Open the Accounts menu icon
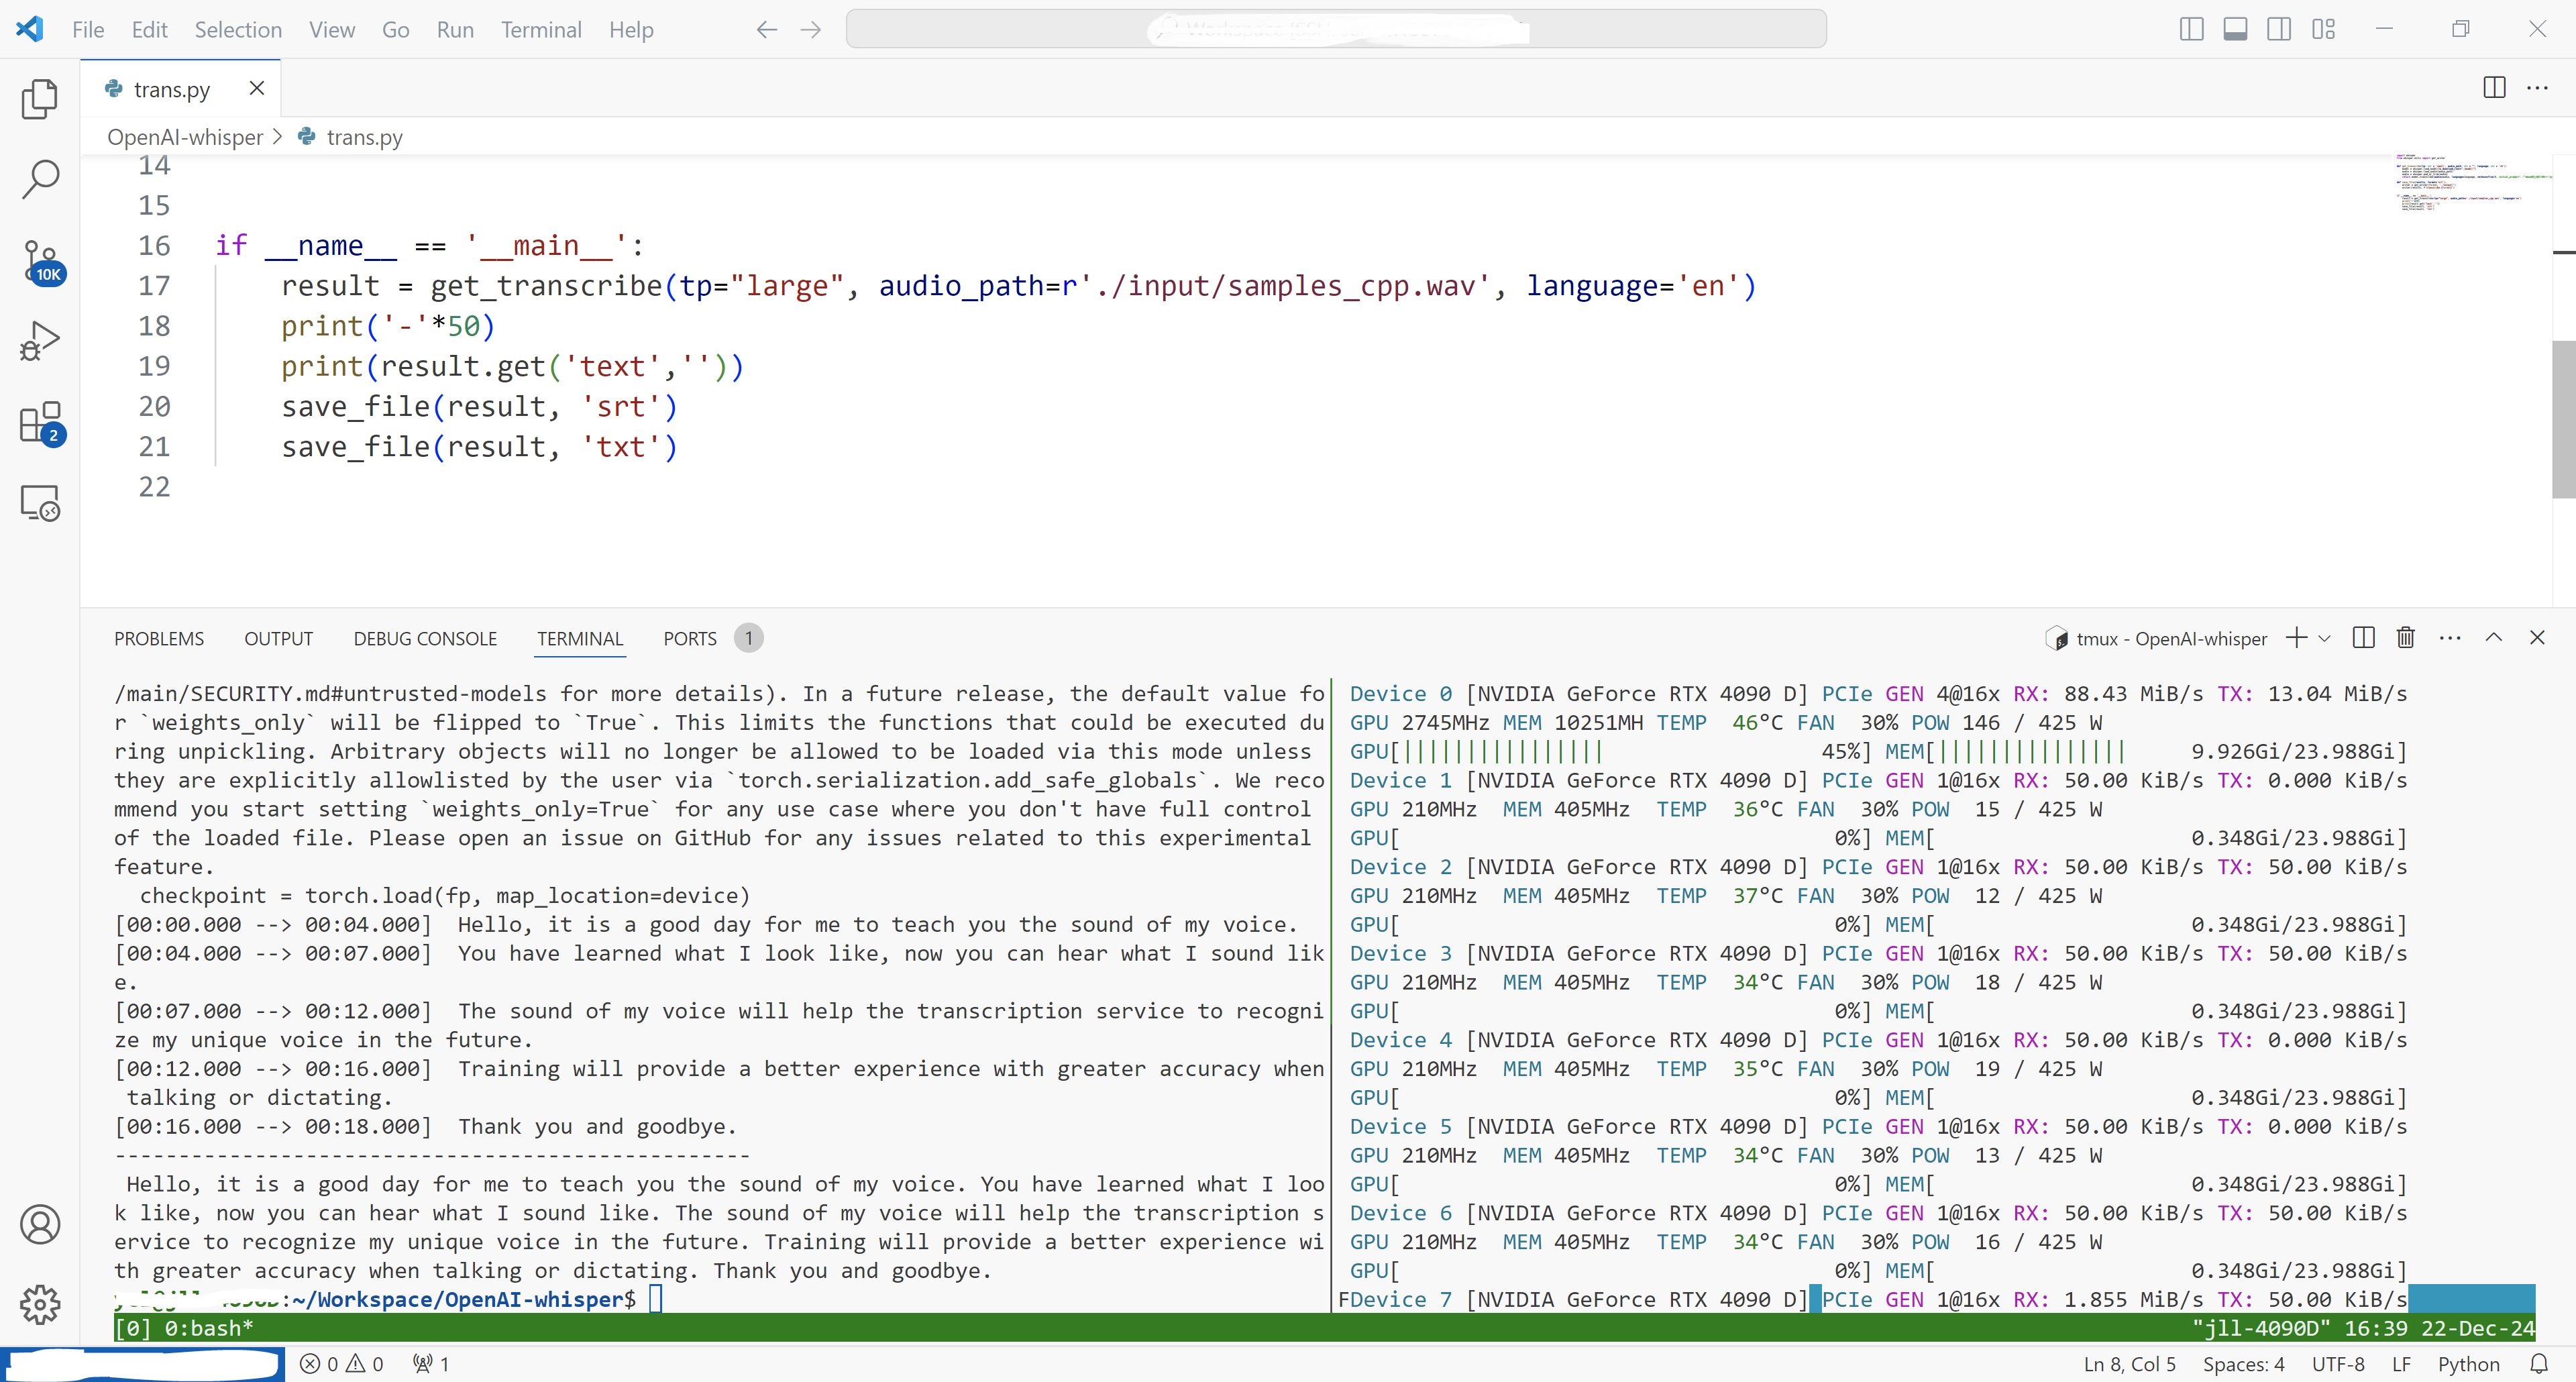This screenshot has height=1382, width=2576. coord(40,1224)
